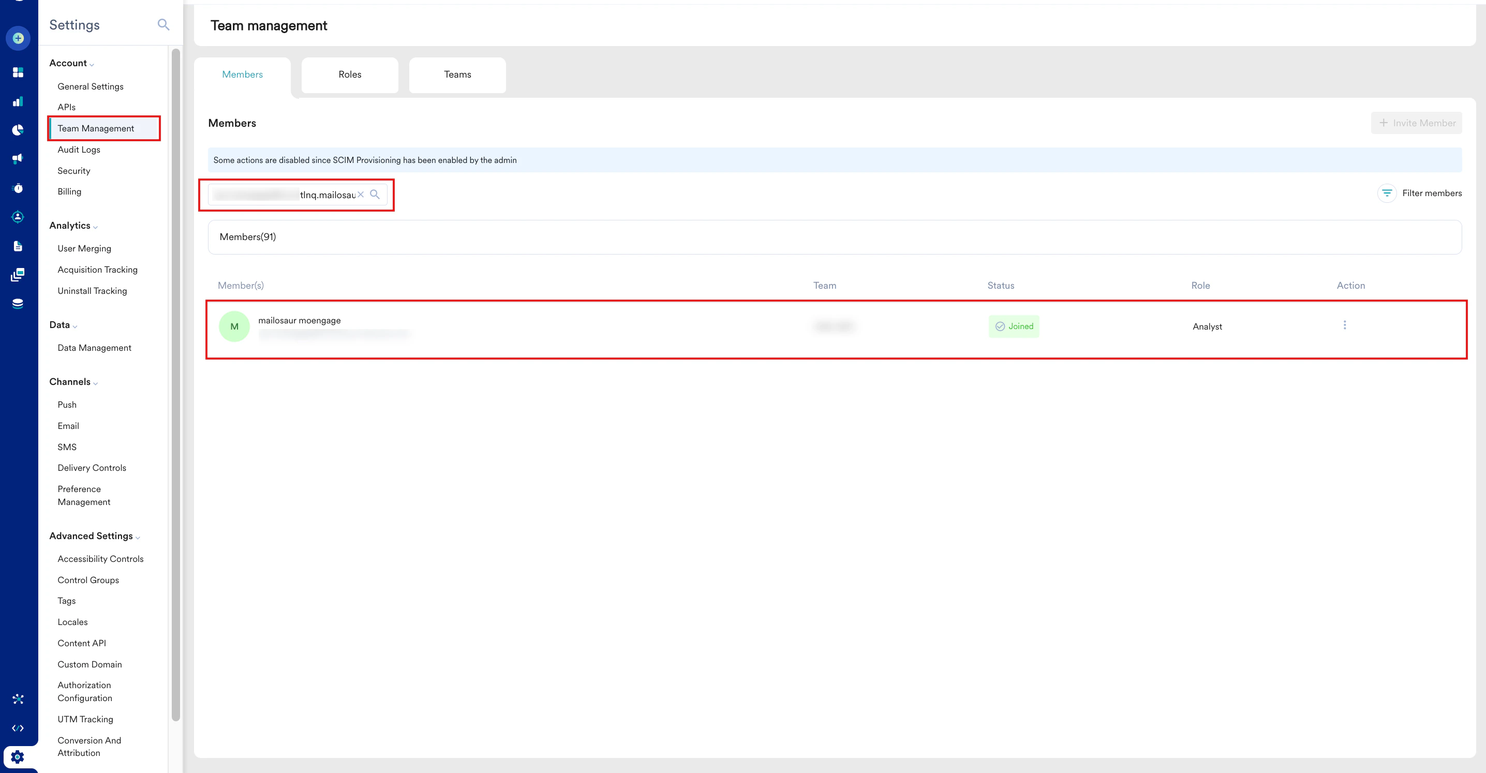
Task: Open the code snippet sidebar icon
Action: [18, 727]
